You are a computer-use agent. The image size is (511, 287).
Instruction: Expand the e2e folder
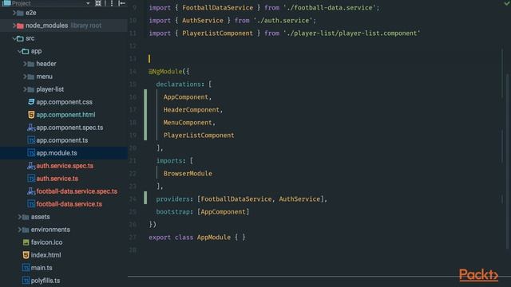14,13
